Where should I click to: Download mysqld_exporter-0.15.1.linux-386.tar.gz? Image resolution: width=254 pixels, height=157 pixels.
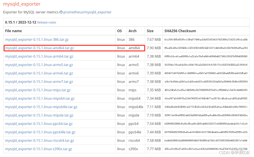(x=37, y=39)
